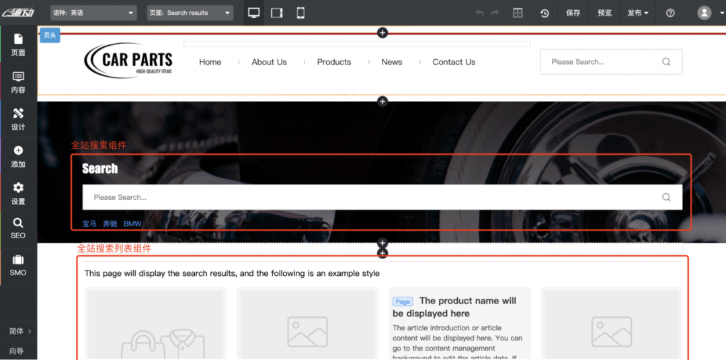Viewport: 726px width, 360px height.
Task: Open the 发布 (Publish) dropdown
Action: 638,13
